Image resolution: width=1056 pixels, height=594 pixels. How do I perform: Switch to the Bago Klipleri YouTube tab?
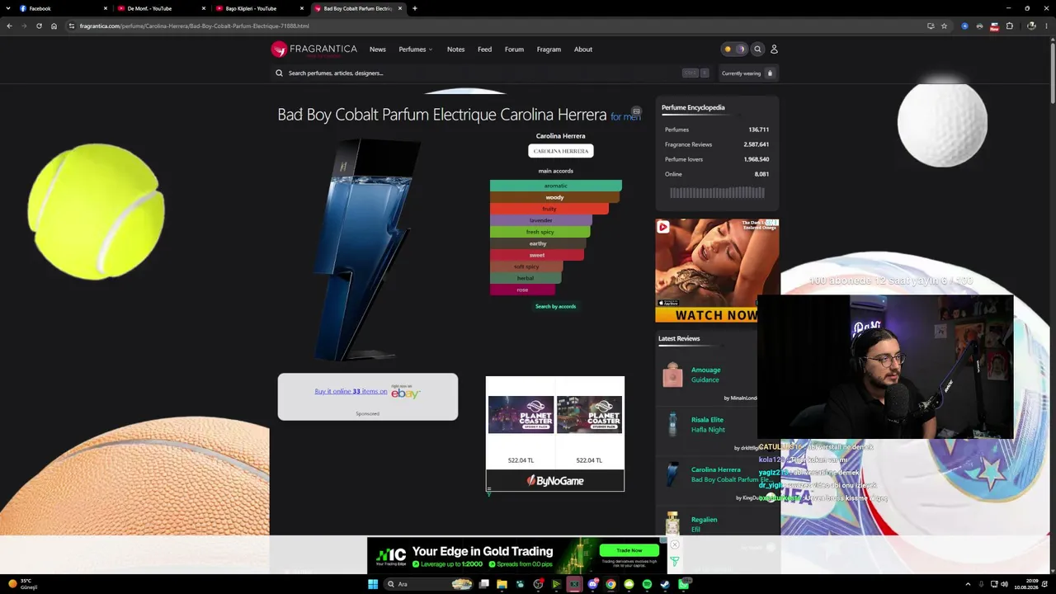tap(258, 8)
